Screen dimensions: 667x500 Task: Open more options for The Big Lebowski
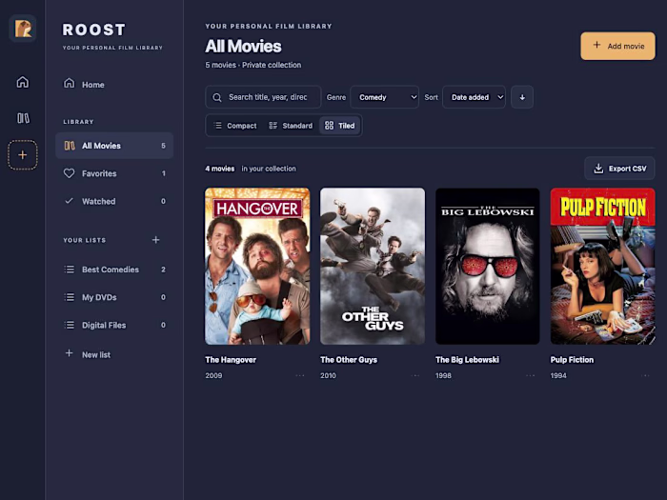coord(531,375)
